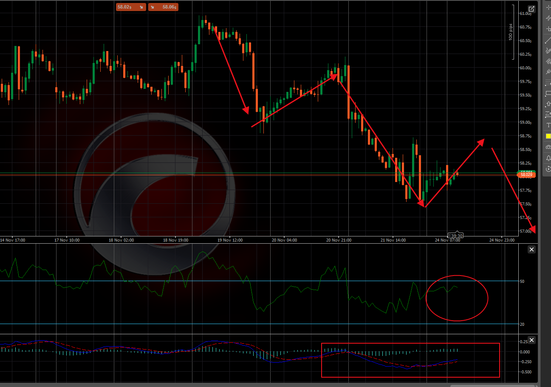551x387 pixels.
Task: Click the 21 Nov 14:00 time label
Action: click(x=393, y=240)
